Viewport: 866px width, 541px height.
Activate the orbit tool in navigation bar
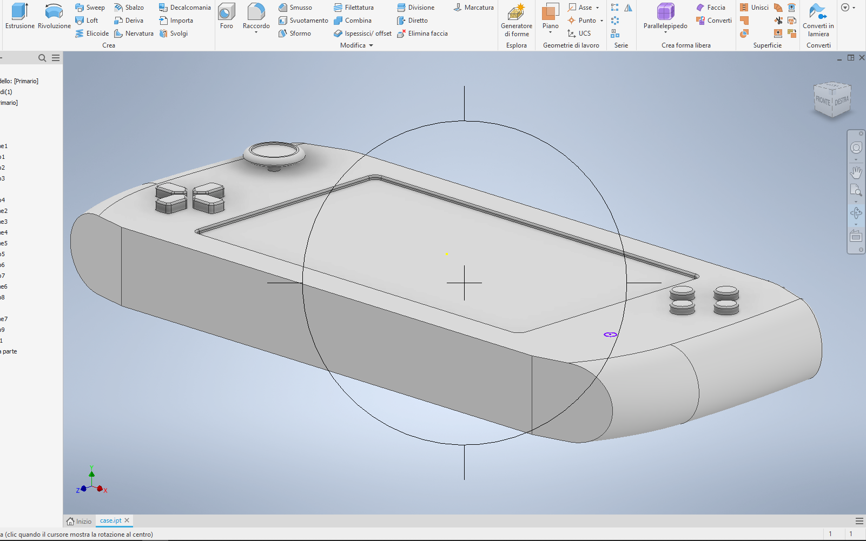pyautogui.click(x=856, y=213)
